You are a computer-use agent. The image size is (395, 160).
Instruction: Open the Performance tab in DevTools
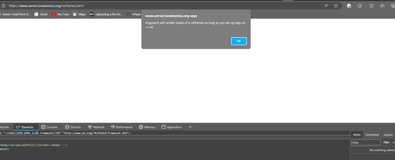[x=122, y=127]
